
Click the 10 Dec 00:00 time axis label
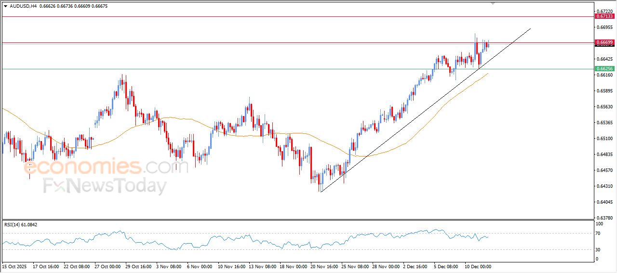coord(478,266)
